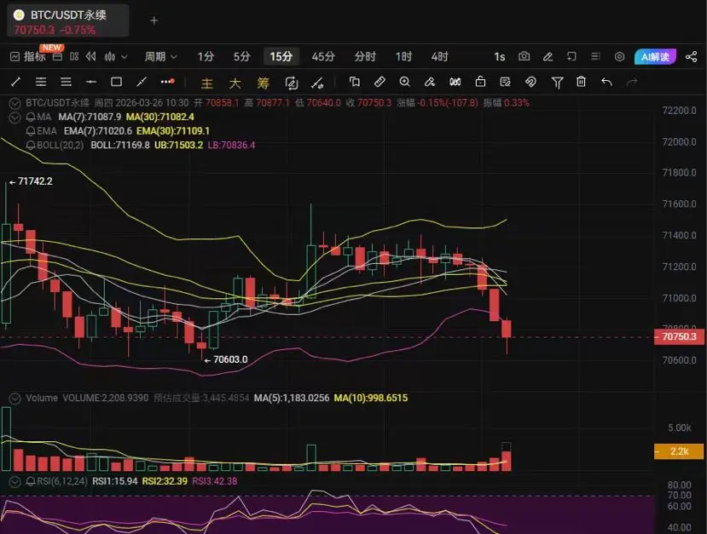Toggle the lock drawings icon

(x=481, y=82)
